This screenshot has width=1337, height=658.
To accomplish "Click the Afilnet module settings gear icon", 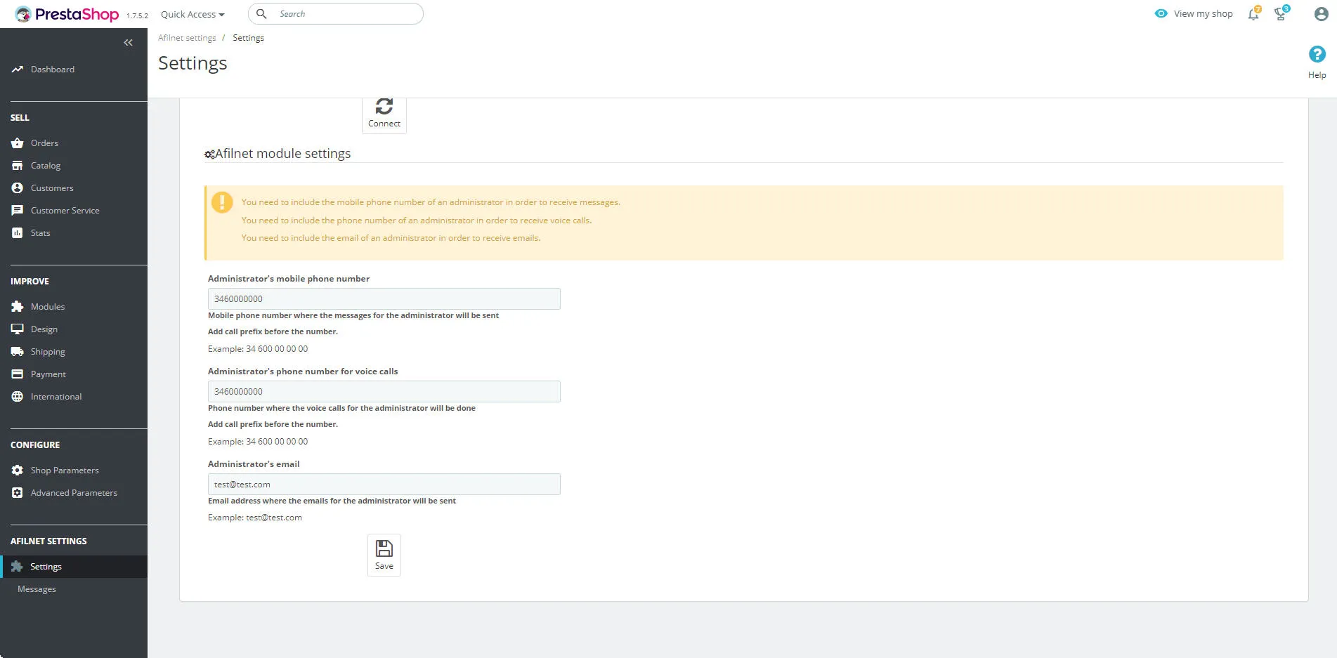I will point(209,154).
